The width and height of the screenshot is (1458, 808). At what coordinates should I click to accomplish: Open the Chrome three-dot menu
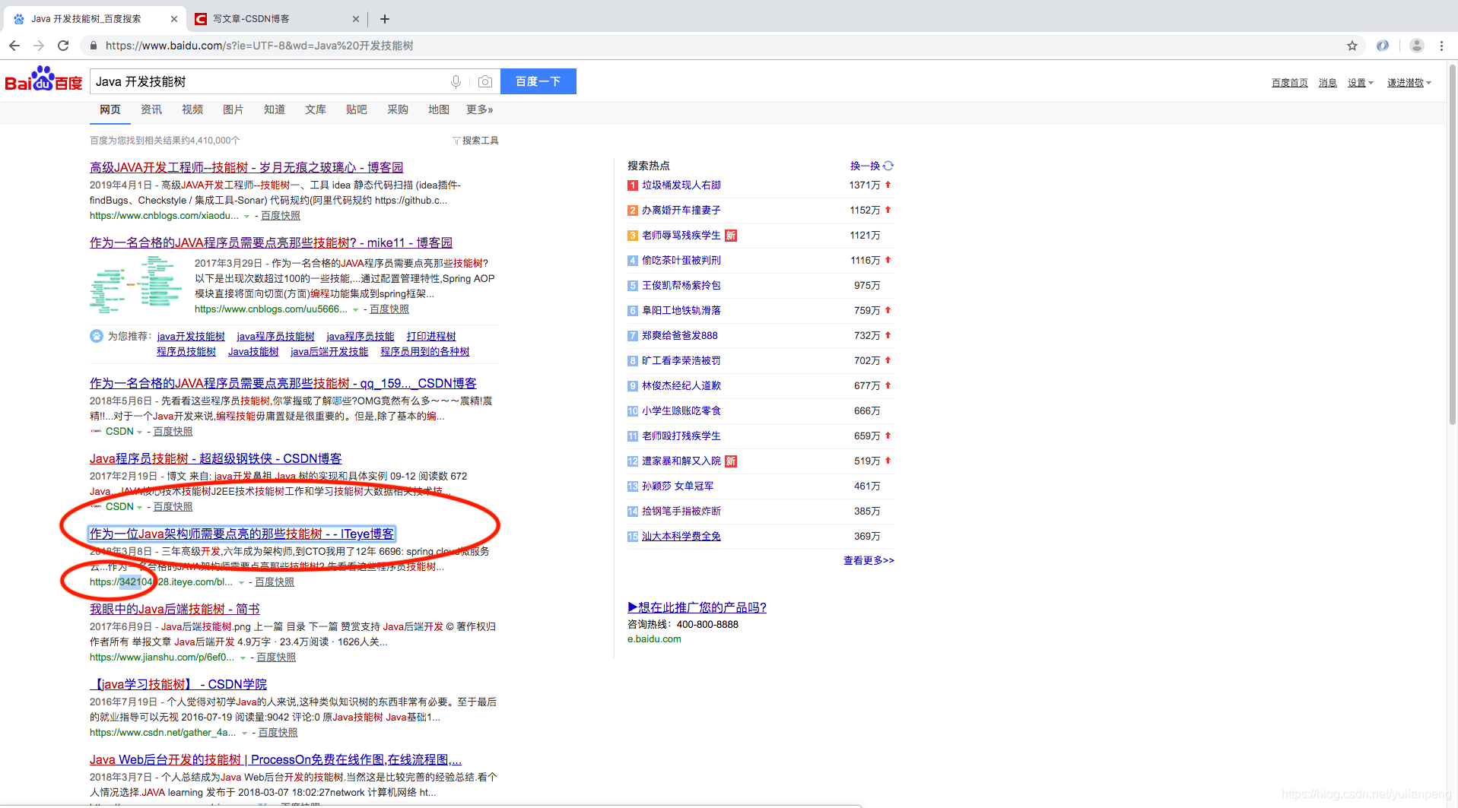pyautogui.click(x=1441, y=46)
